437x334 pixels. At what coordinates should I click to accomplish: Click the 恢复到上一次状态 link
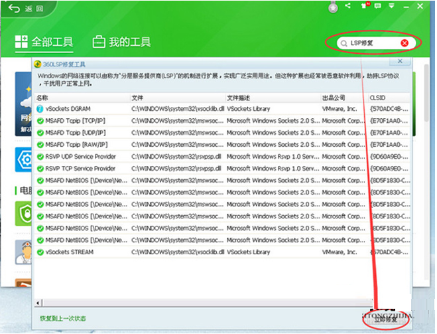[x=63, y=318]
